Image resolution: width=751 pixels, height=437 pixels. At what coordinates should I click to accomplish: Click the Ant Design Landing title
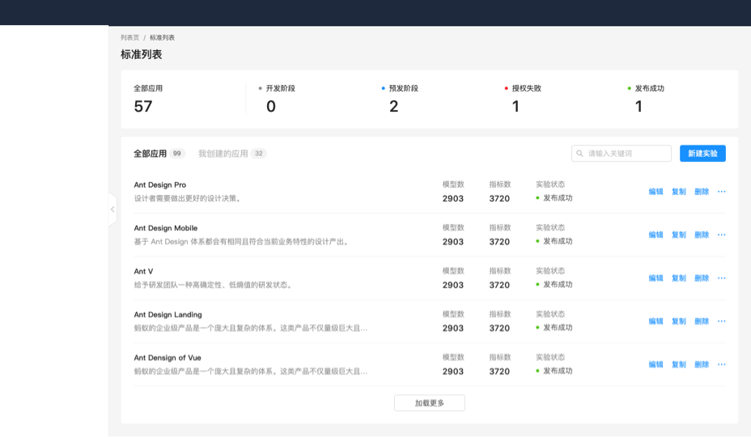click(168, 314)
